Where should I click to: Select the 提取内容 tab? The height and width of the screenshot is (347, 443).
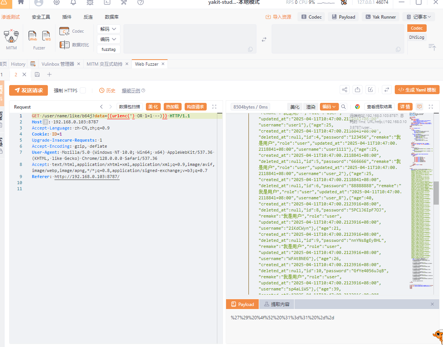tap(277, 304)
